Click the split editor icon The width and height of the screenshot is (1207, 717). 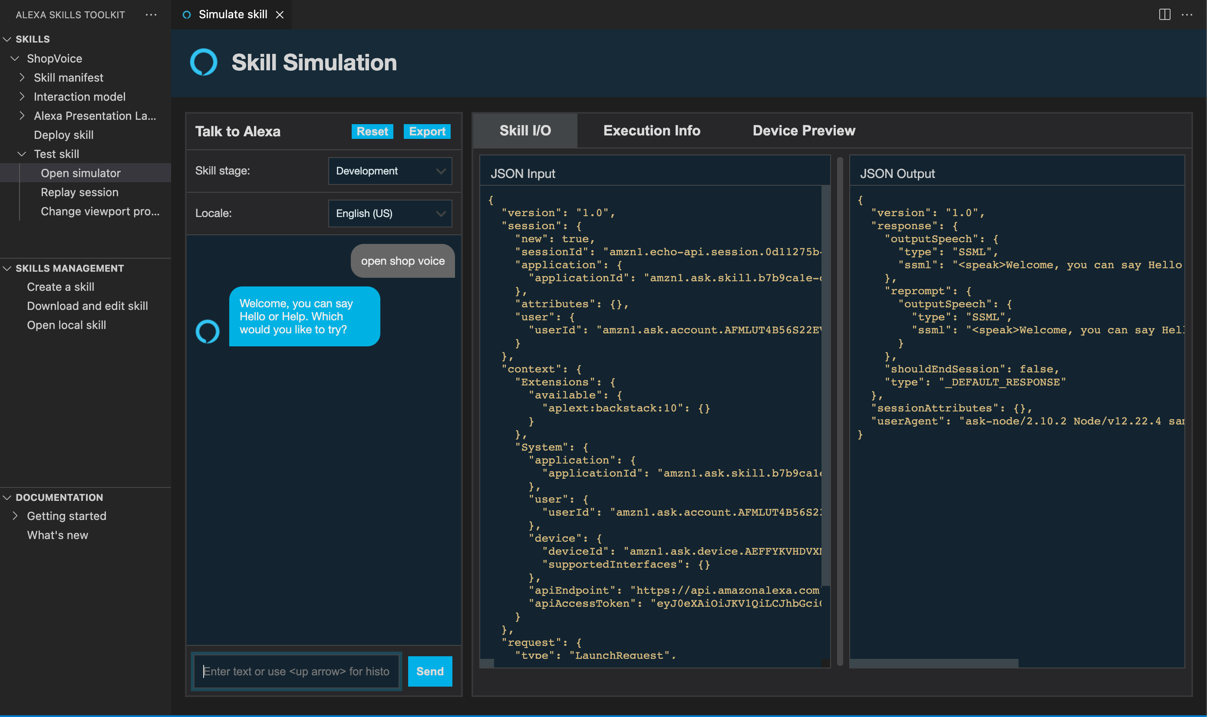coord(1164,14)
